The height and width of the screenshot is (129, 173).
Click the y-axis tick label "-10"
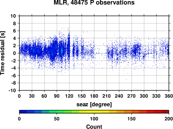point(12,90)
